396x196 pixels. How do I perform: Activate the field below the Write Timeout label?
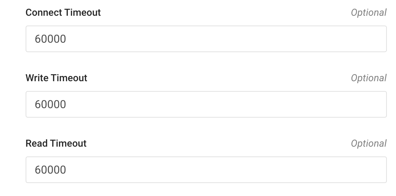click(x=206, y=104)
